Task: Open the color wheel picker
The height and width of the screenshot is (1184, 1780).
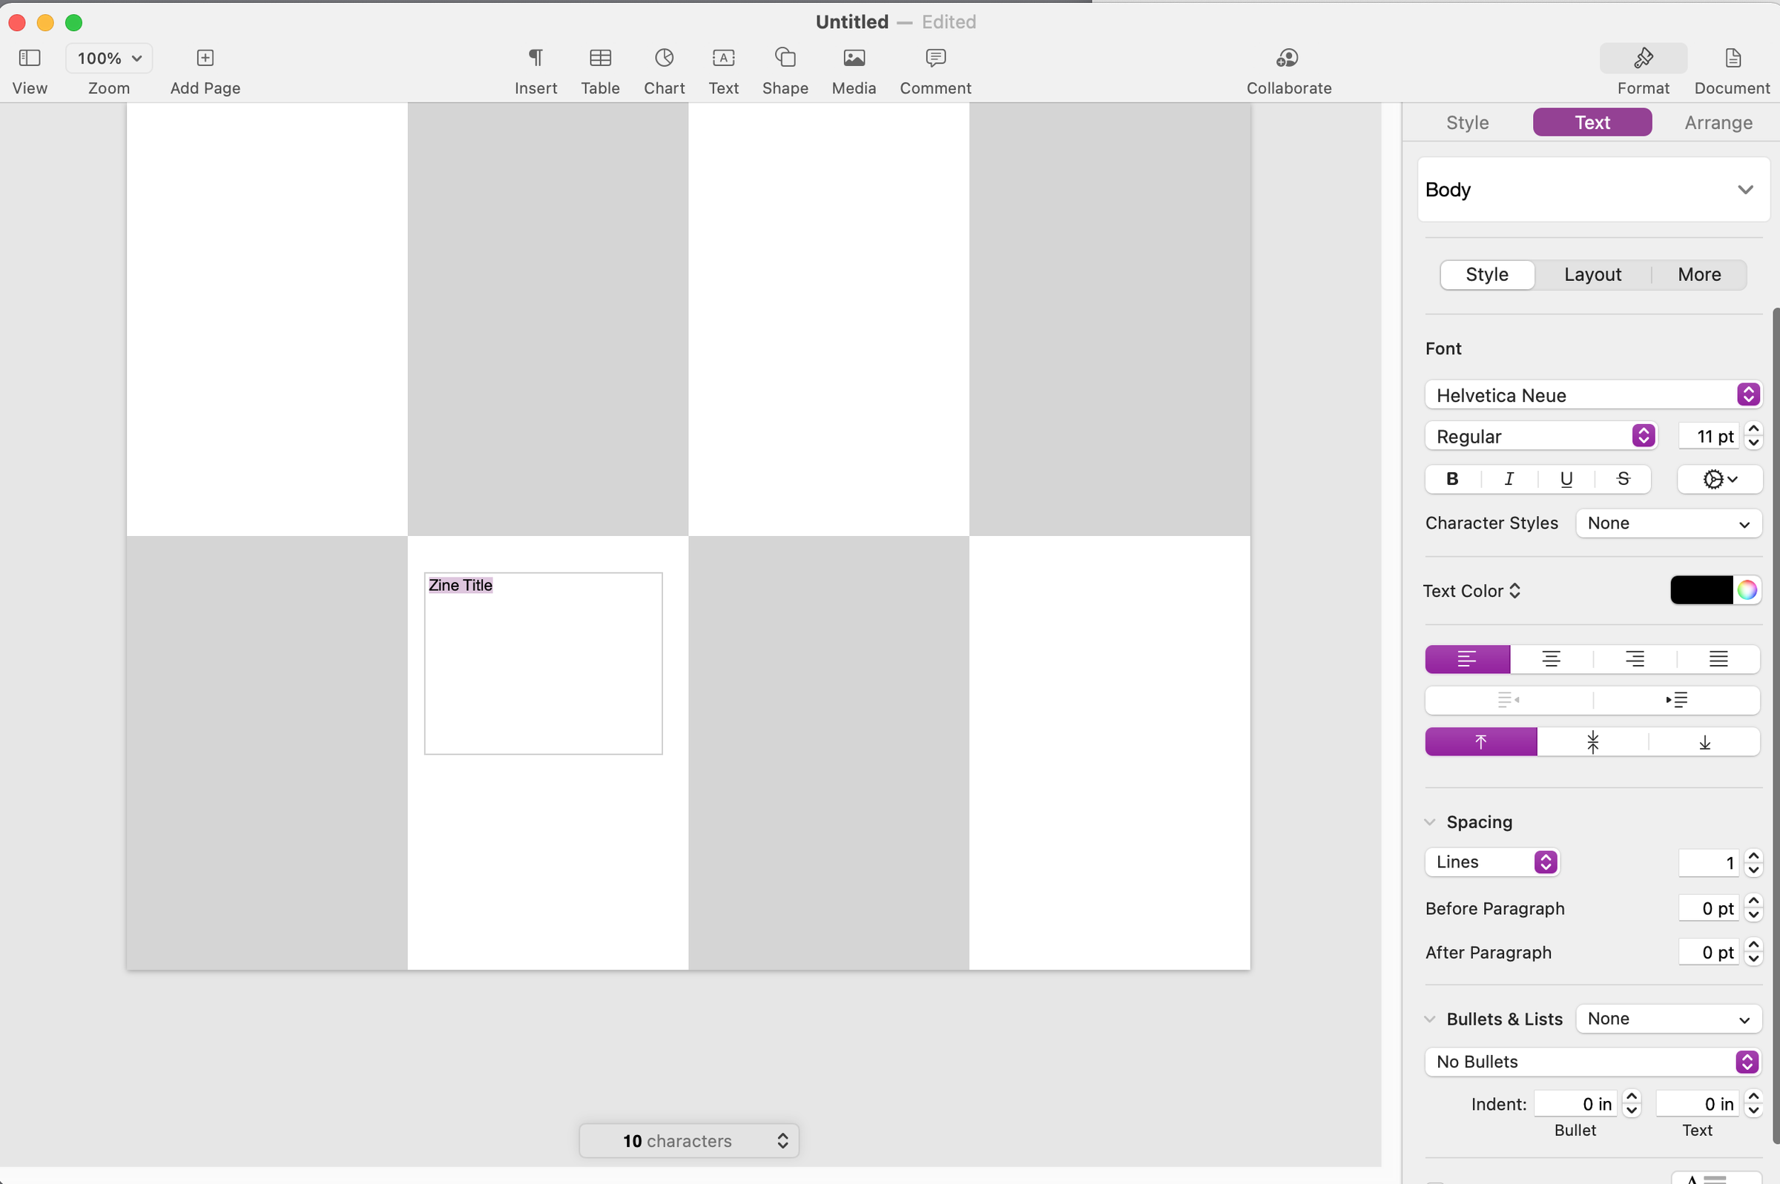Action: [x=1747, y=590]
